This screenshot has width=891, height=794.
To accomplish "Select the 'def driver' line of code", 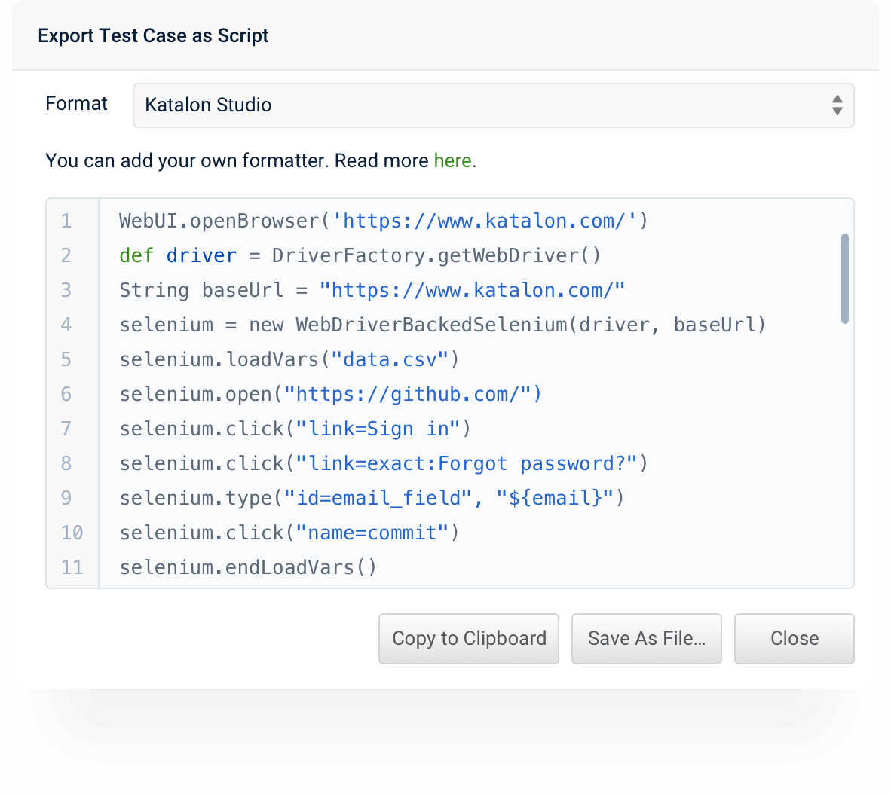I will 360,255.
